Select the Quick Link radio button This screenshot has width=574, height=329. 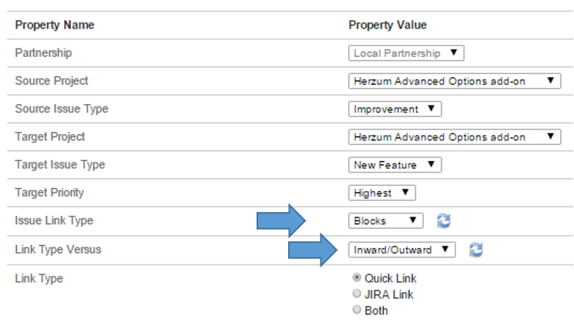pos(356,278)
